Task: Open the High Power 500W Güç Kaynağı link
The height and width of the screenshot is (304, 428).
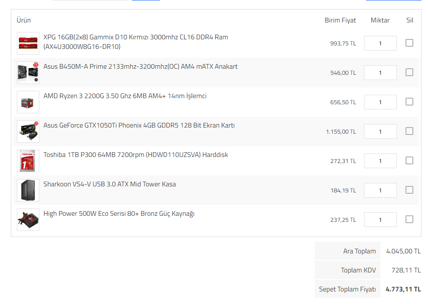Action: click(119, 214)
